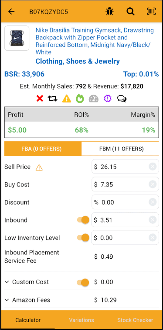The width and height of the screenshot is (163, 330).
Task: Toggle the Inbound switch off
Action: pyautogui.click(x=83, y=220)
